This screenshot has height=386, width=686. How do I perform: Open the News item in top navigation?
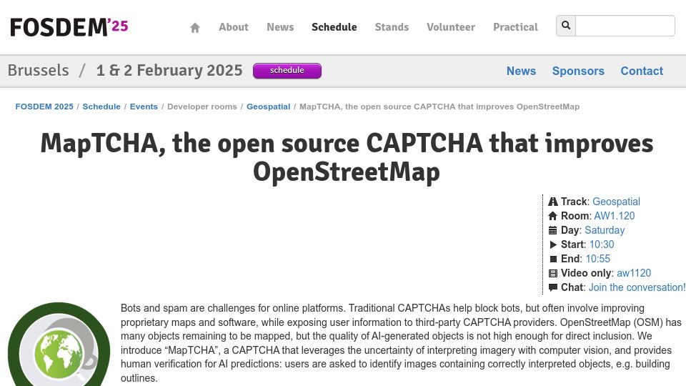tap(280, 27)
